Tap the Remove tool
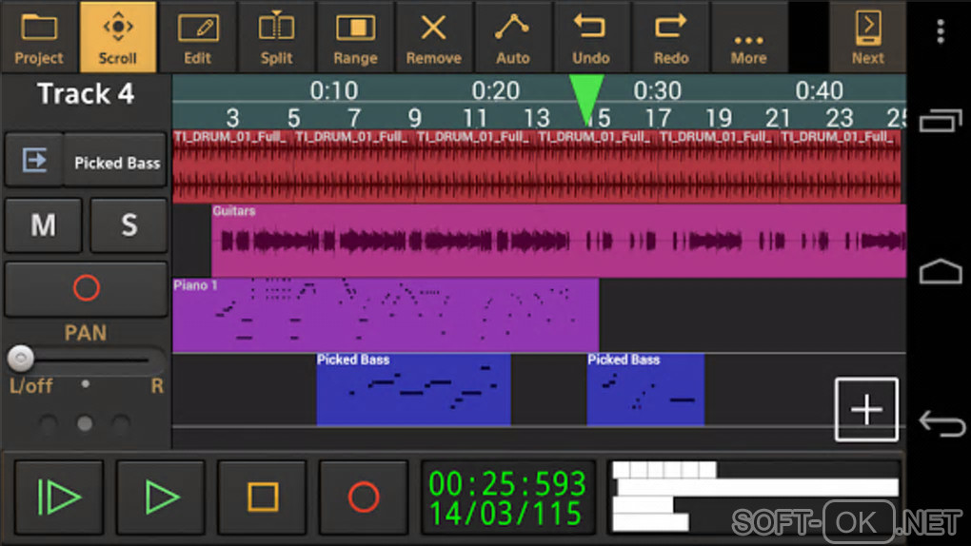 (x=433, y=36)
